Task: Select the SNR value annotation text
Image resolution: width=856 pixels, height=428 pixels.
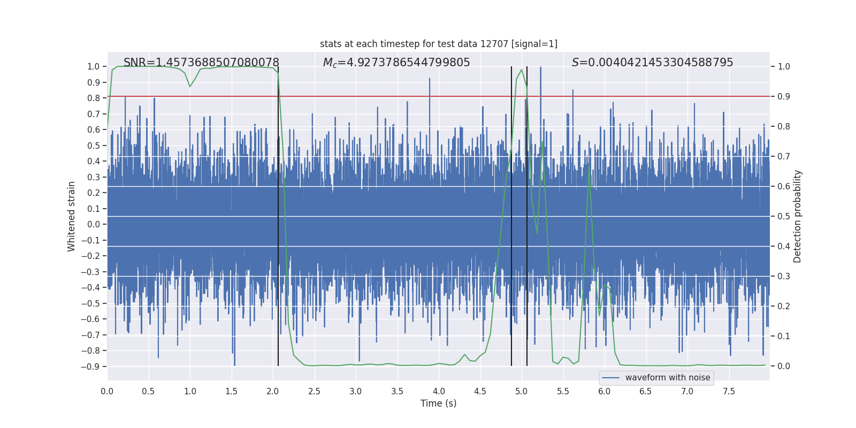Action: tap(201, 63)
